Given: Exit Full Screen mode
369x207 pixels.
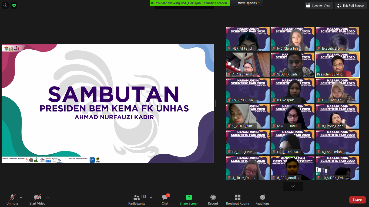Looking at the screenshot, I should pos(351,6).
